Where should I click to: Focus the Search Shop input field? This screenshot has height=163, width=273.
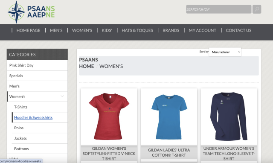[x=218, y=9]
